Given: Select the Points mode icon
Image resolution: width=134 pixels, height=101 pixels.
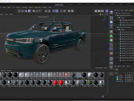Looking at the screenshot, I should pyautogui.click(x=19, y=11).
